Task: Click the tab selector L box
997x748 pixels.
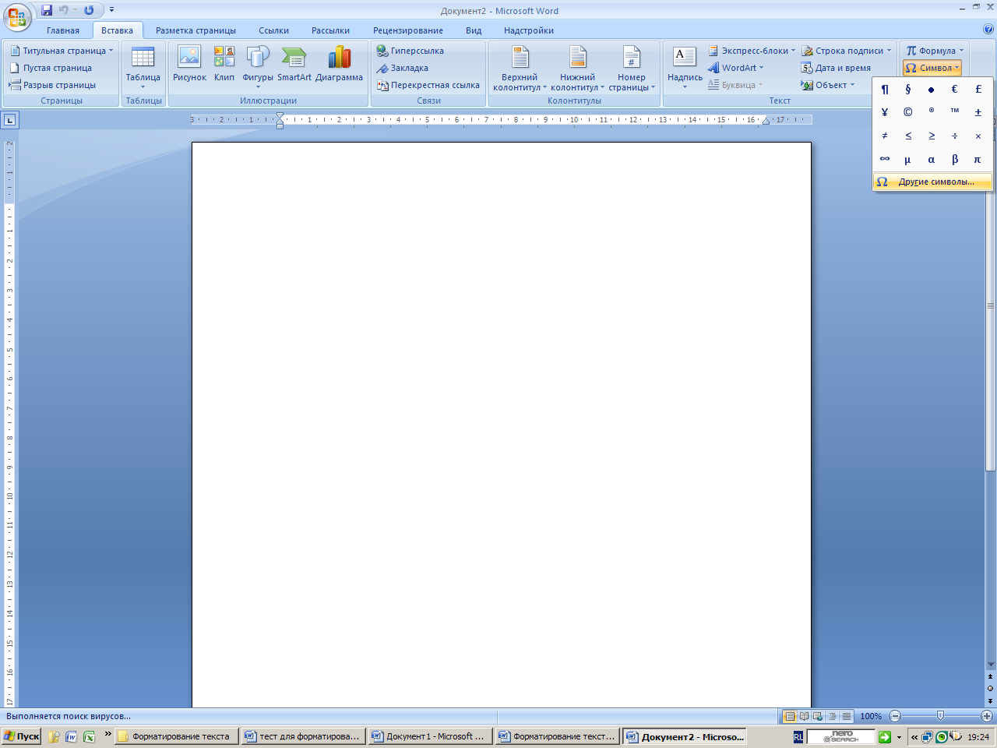Action: click(9, 120)
